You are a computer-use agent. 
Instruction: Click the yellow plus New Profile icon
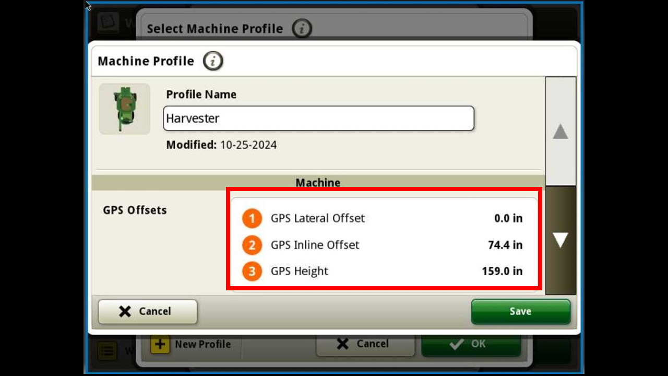pyautogui.click(x=160, y=344)
